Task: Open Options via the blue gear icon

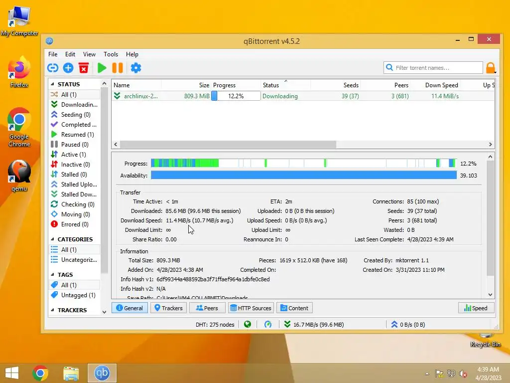Action: (x=136, y=68)
